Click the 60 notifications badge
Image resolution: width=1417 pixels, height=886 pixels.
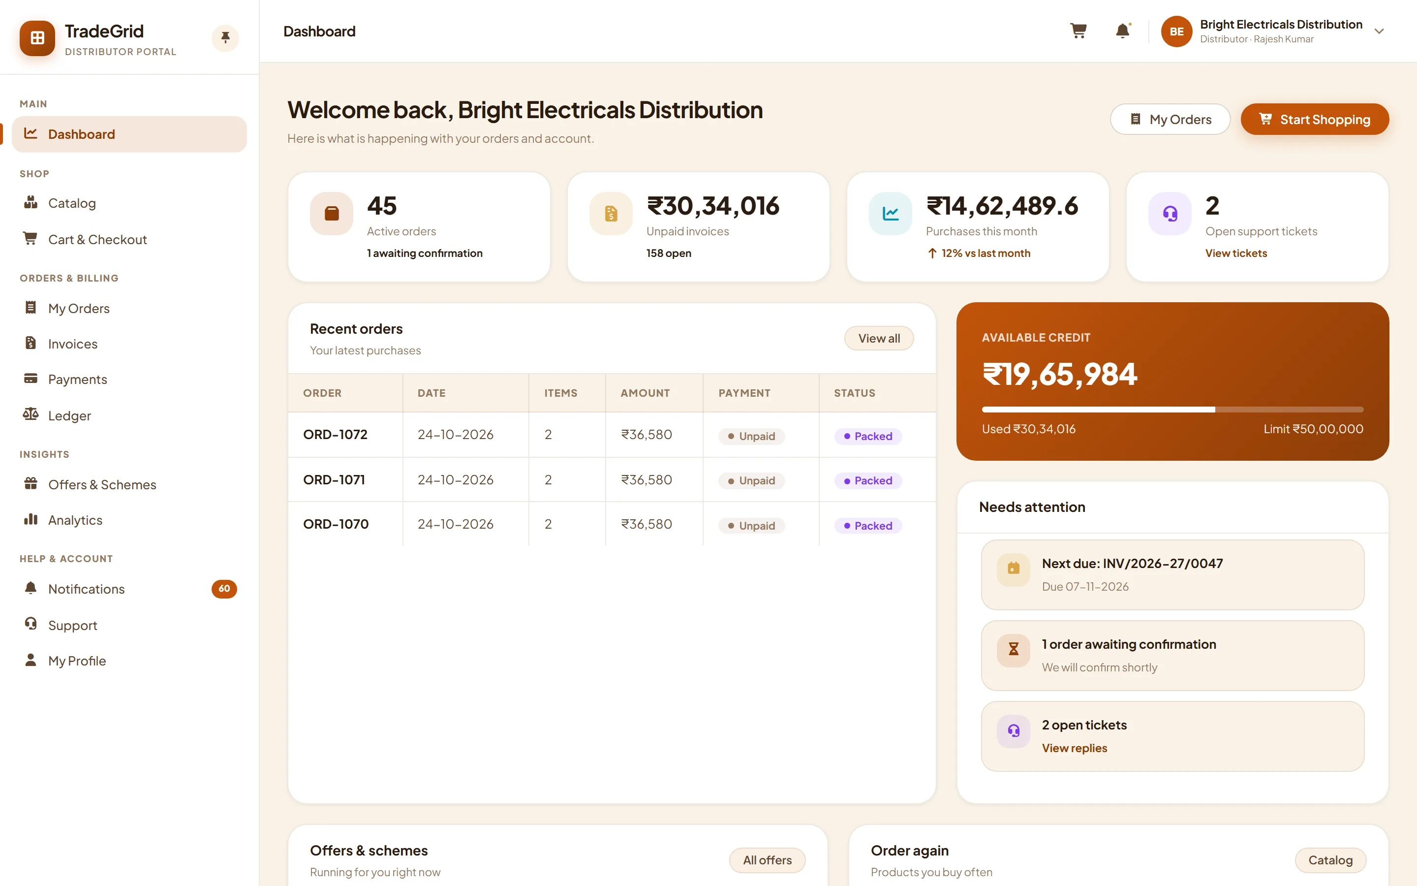point(224,589)
